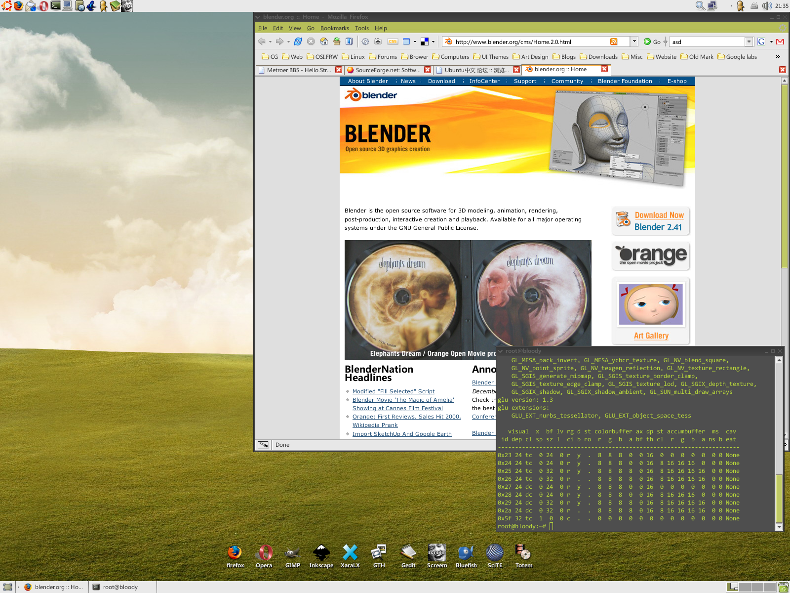790x593 pixels.
Task: Launch SciTE from the desktop dock
Action: (x=495, y=556)
